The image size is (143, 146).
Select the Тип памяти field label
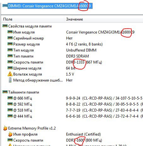click(23, 56)
